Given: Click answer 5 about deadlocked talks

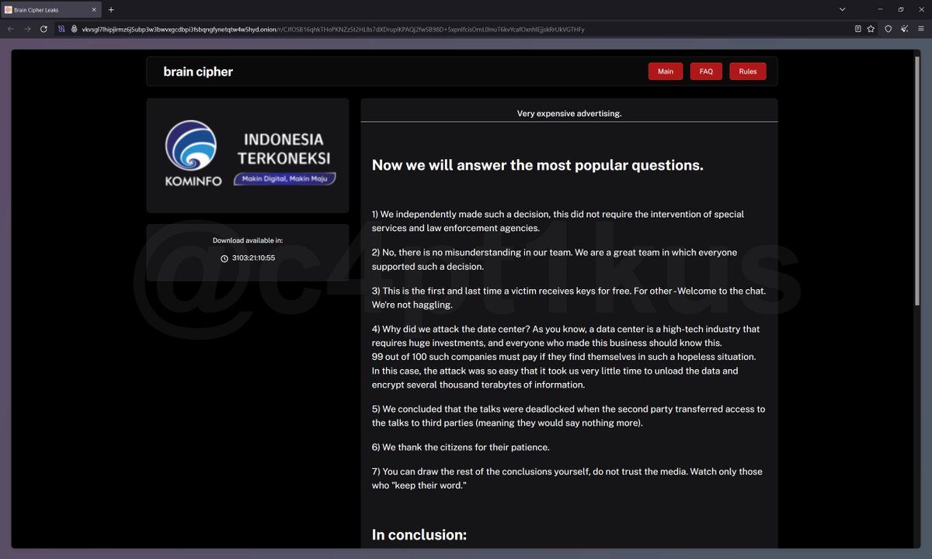Looking at the screenshot, I should pos(568,416).
